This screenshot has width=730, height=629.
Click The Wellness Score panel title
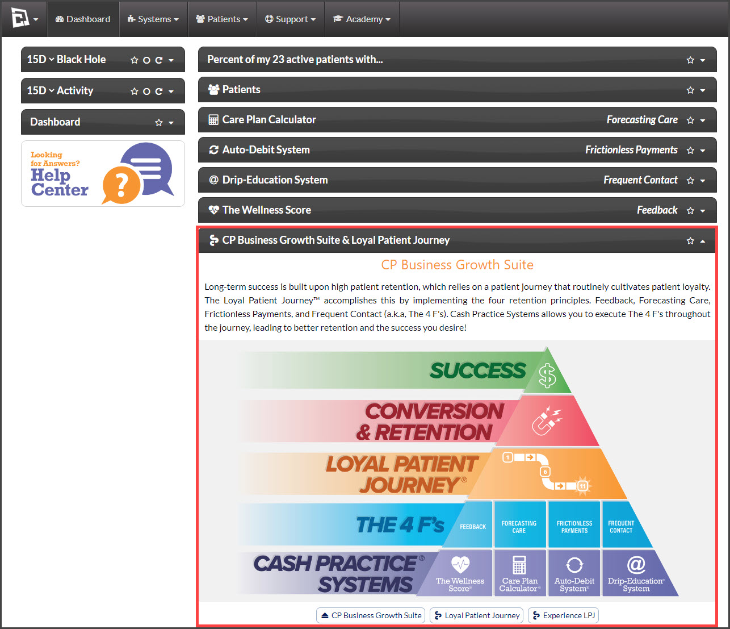267,210
